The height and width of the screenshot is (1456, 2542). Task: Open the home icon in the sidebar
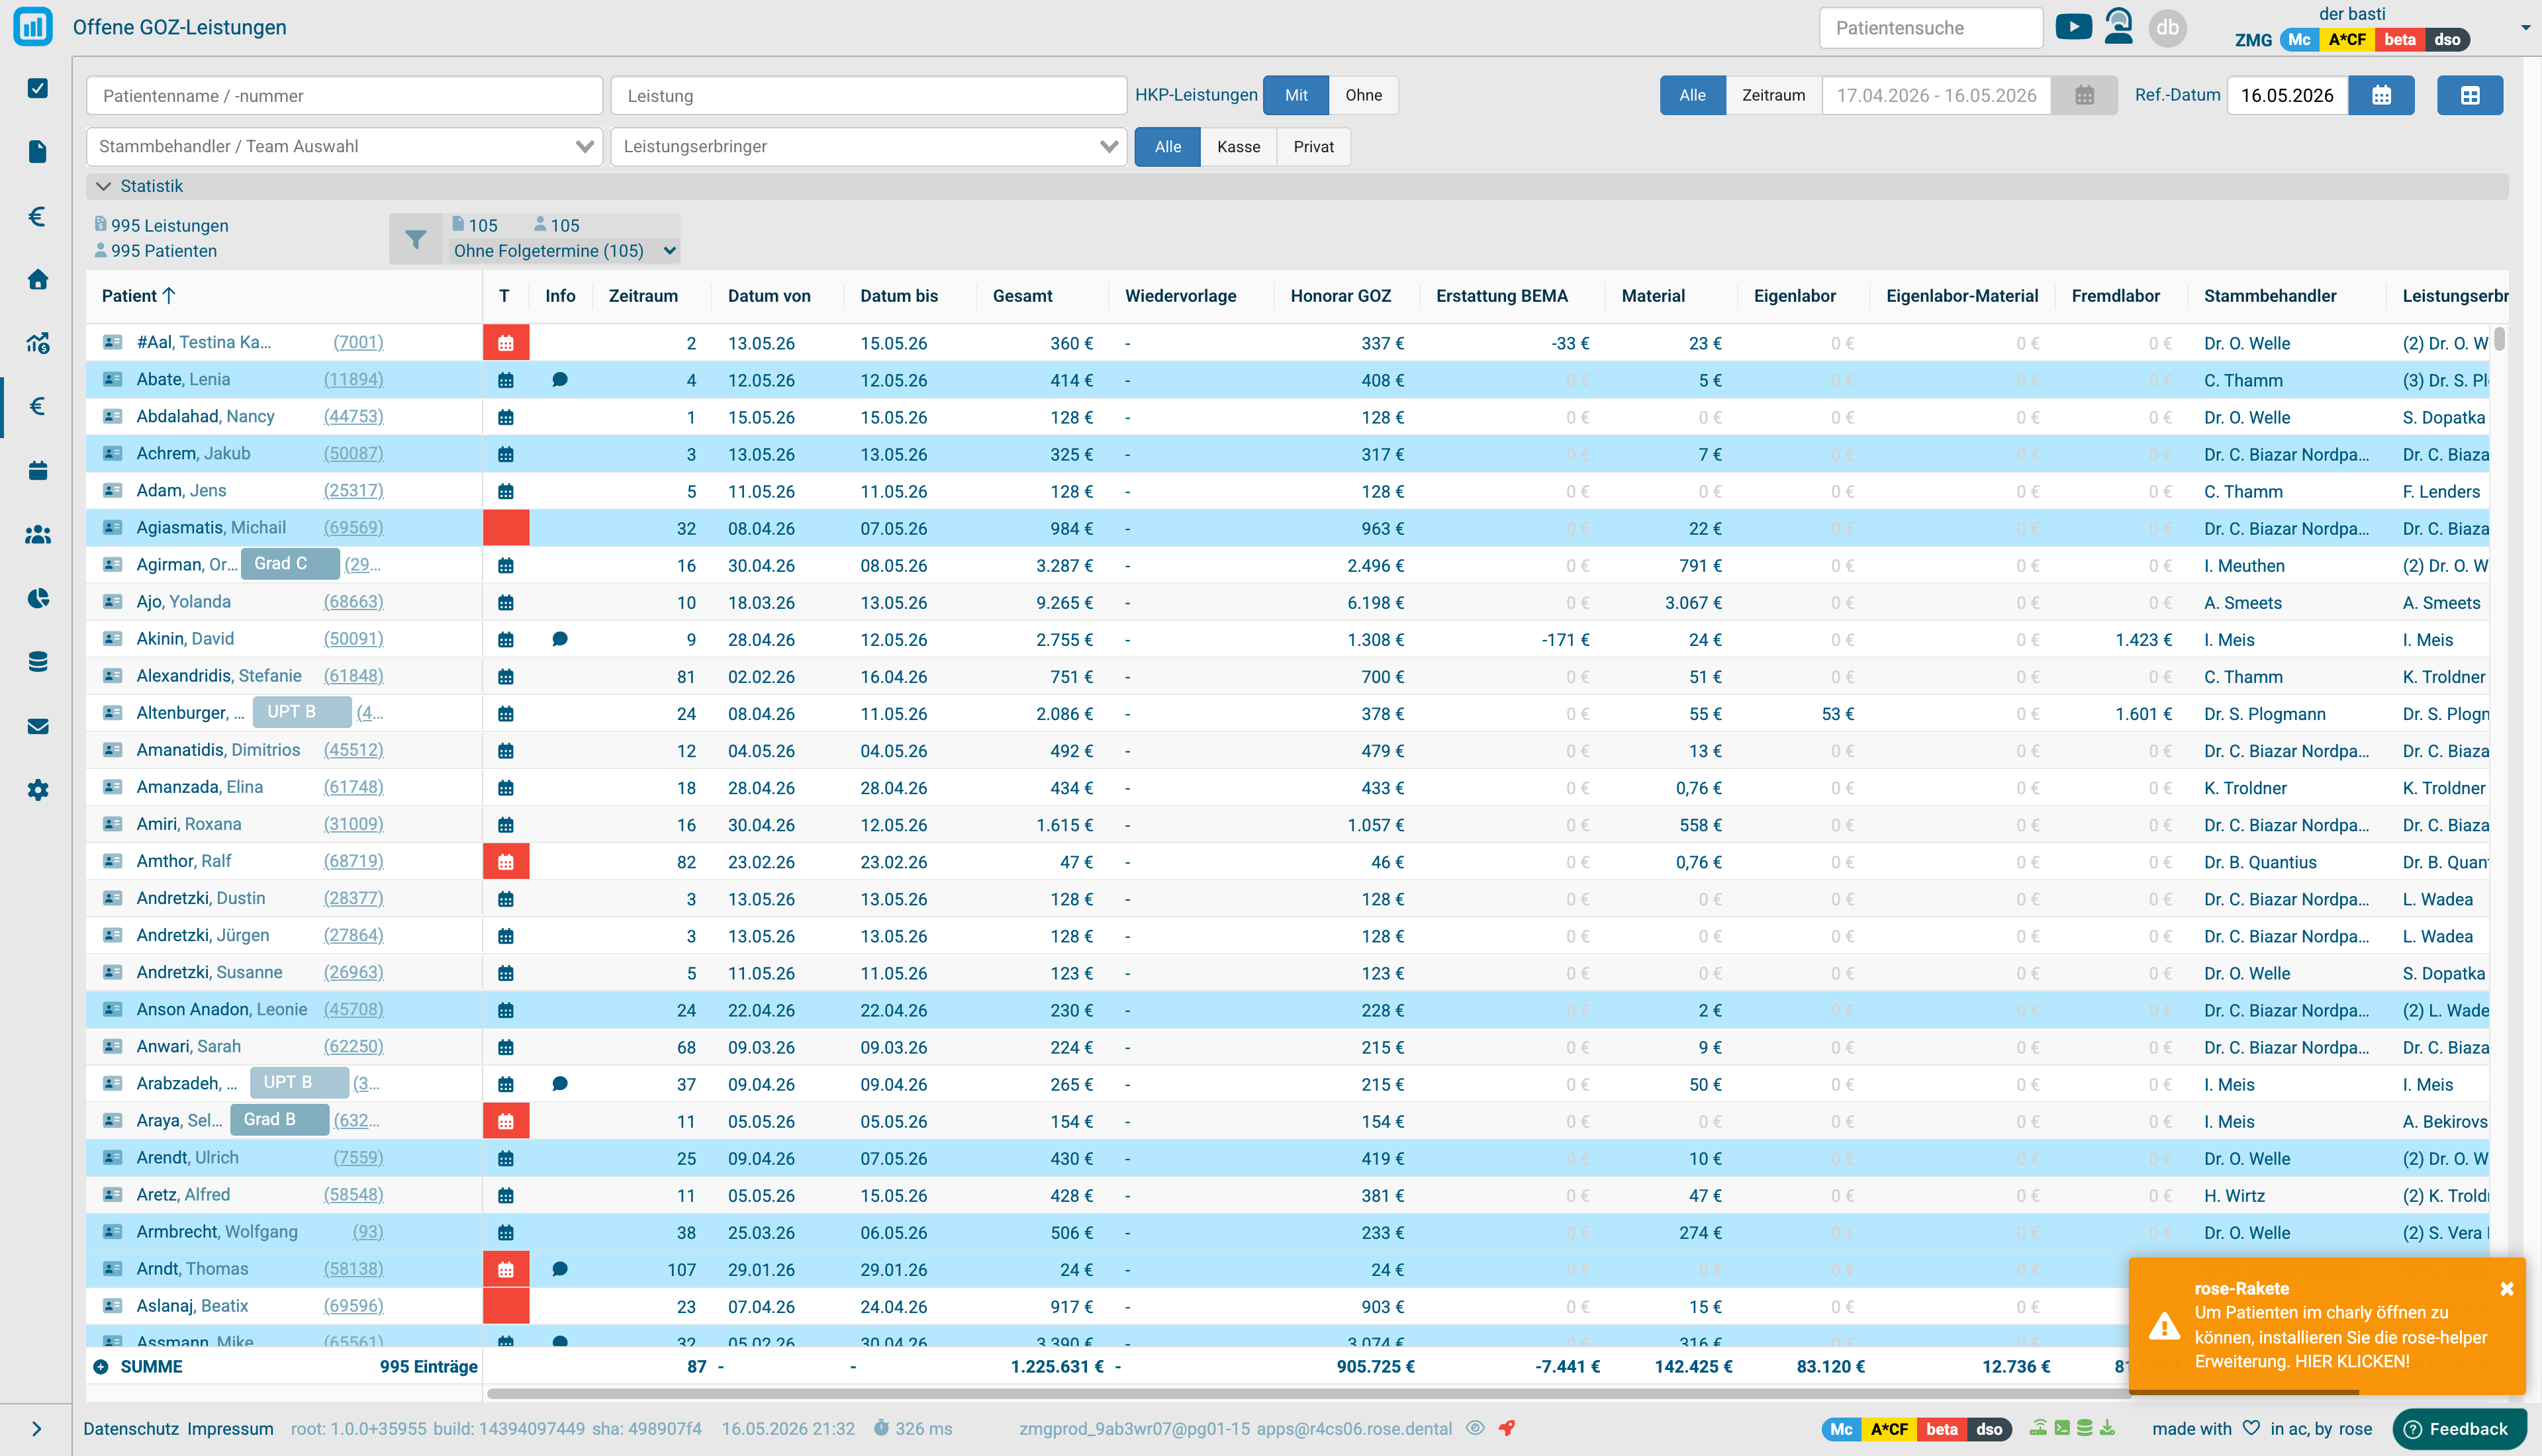tap(38, 279)
